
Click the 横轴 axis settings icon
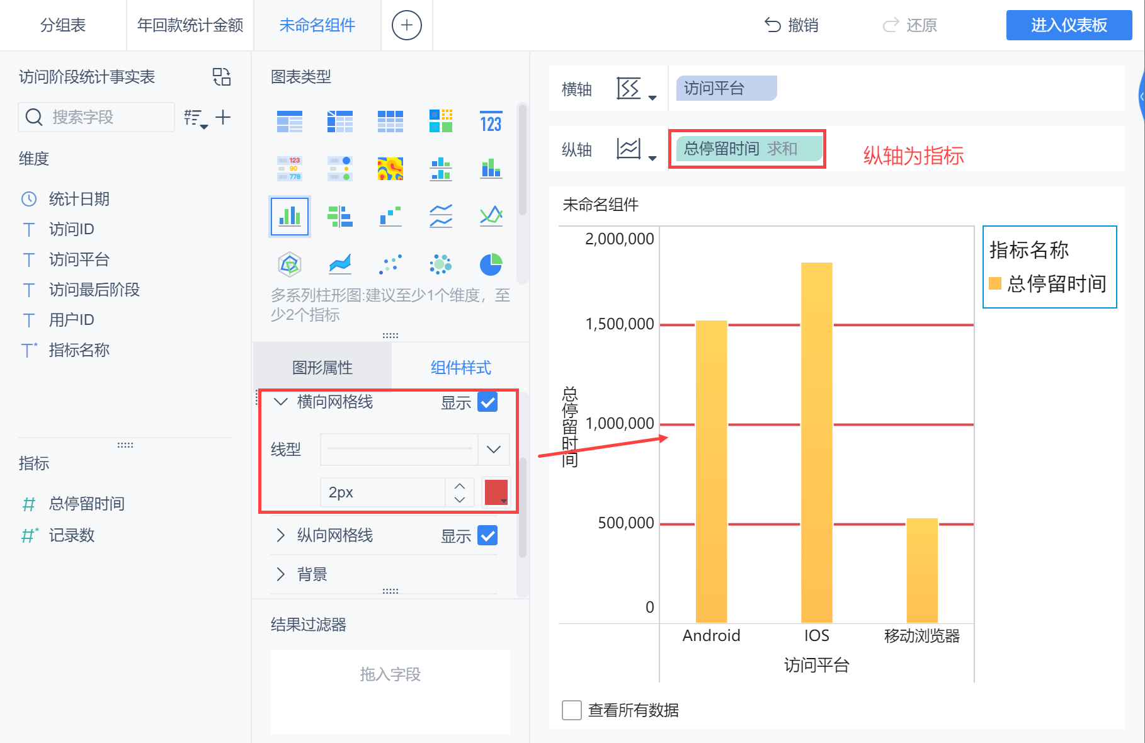[x=629, y=89]
